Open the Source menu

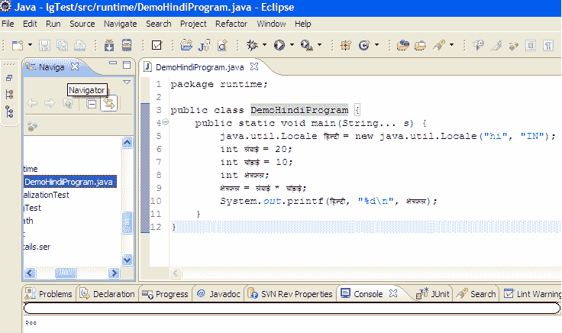pyautogui.click(x=82, y=24)
